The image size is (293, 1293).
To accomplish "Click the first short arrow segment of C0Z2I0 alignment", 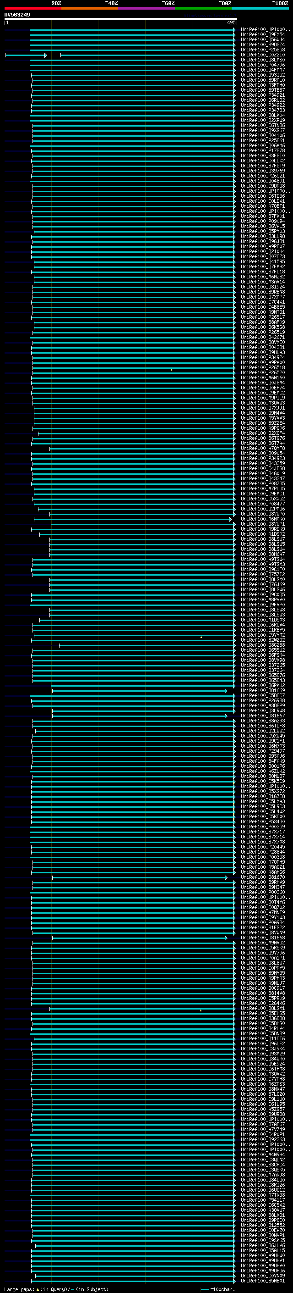I will tap(26, 55).
